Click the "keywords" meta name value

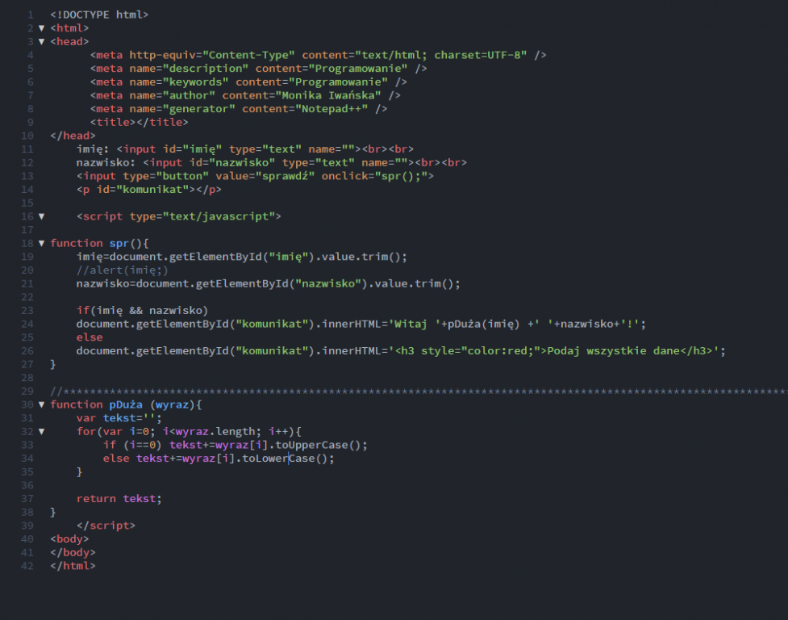(195, 82)
